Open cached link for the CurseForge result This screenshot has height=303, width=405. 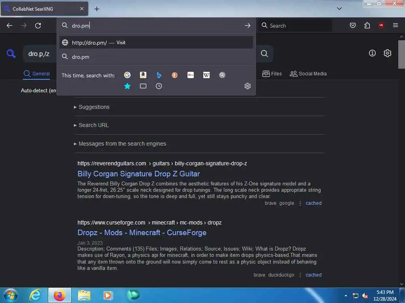[x=314, y=275]
